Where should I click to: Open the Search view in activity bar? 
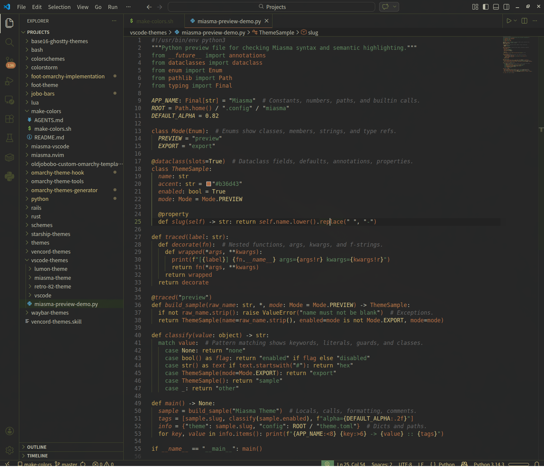click(9, 42)
